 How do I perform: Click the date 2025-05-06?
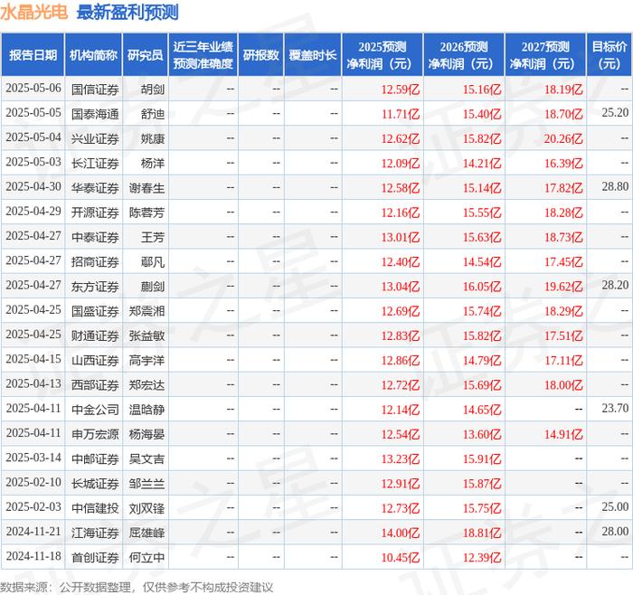click(33, 88)
